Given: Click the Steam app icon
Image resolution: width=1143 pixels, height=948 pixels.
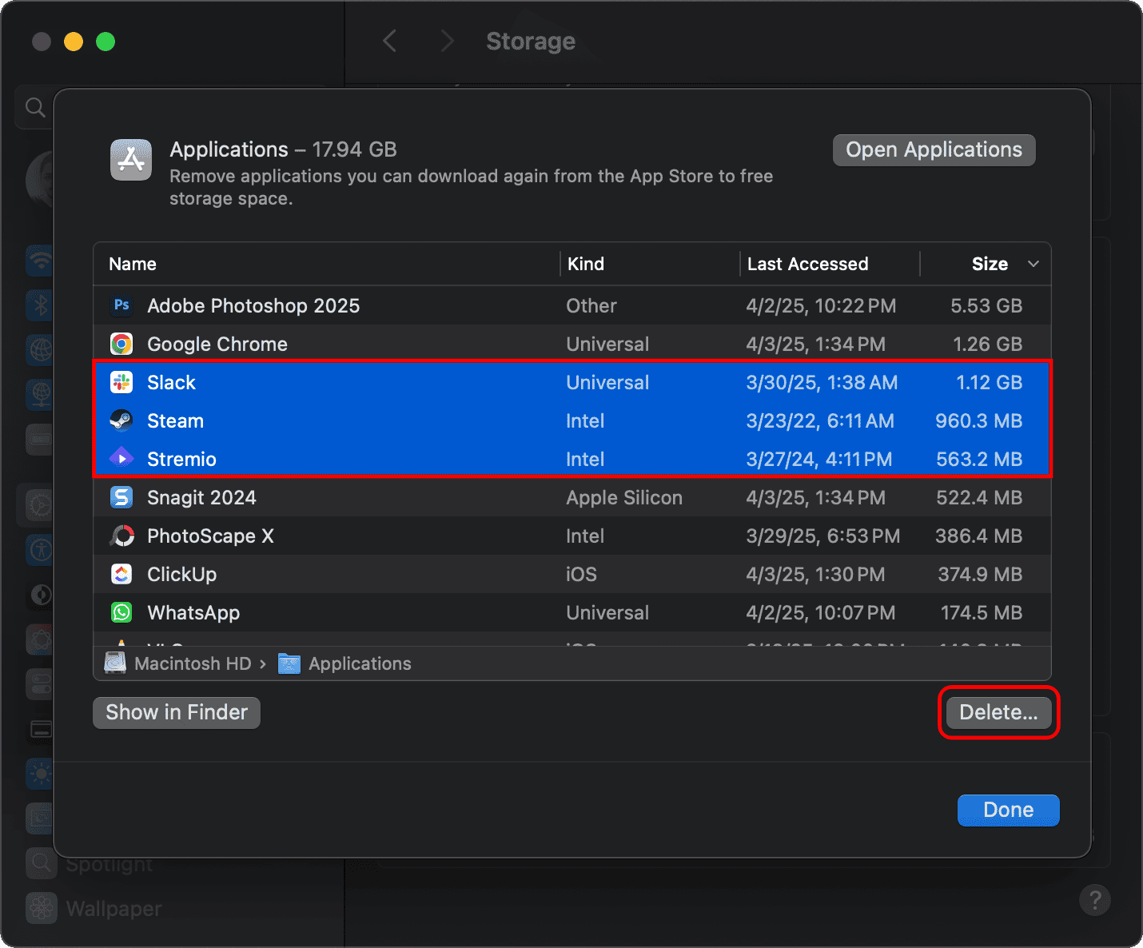Looking at the screenshot, I should click(x=121, y=420).
